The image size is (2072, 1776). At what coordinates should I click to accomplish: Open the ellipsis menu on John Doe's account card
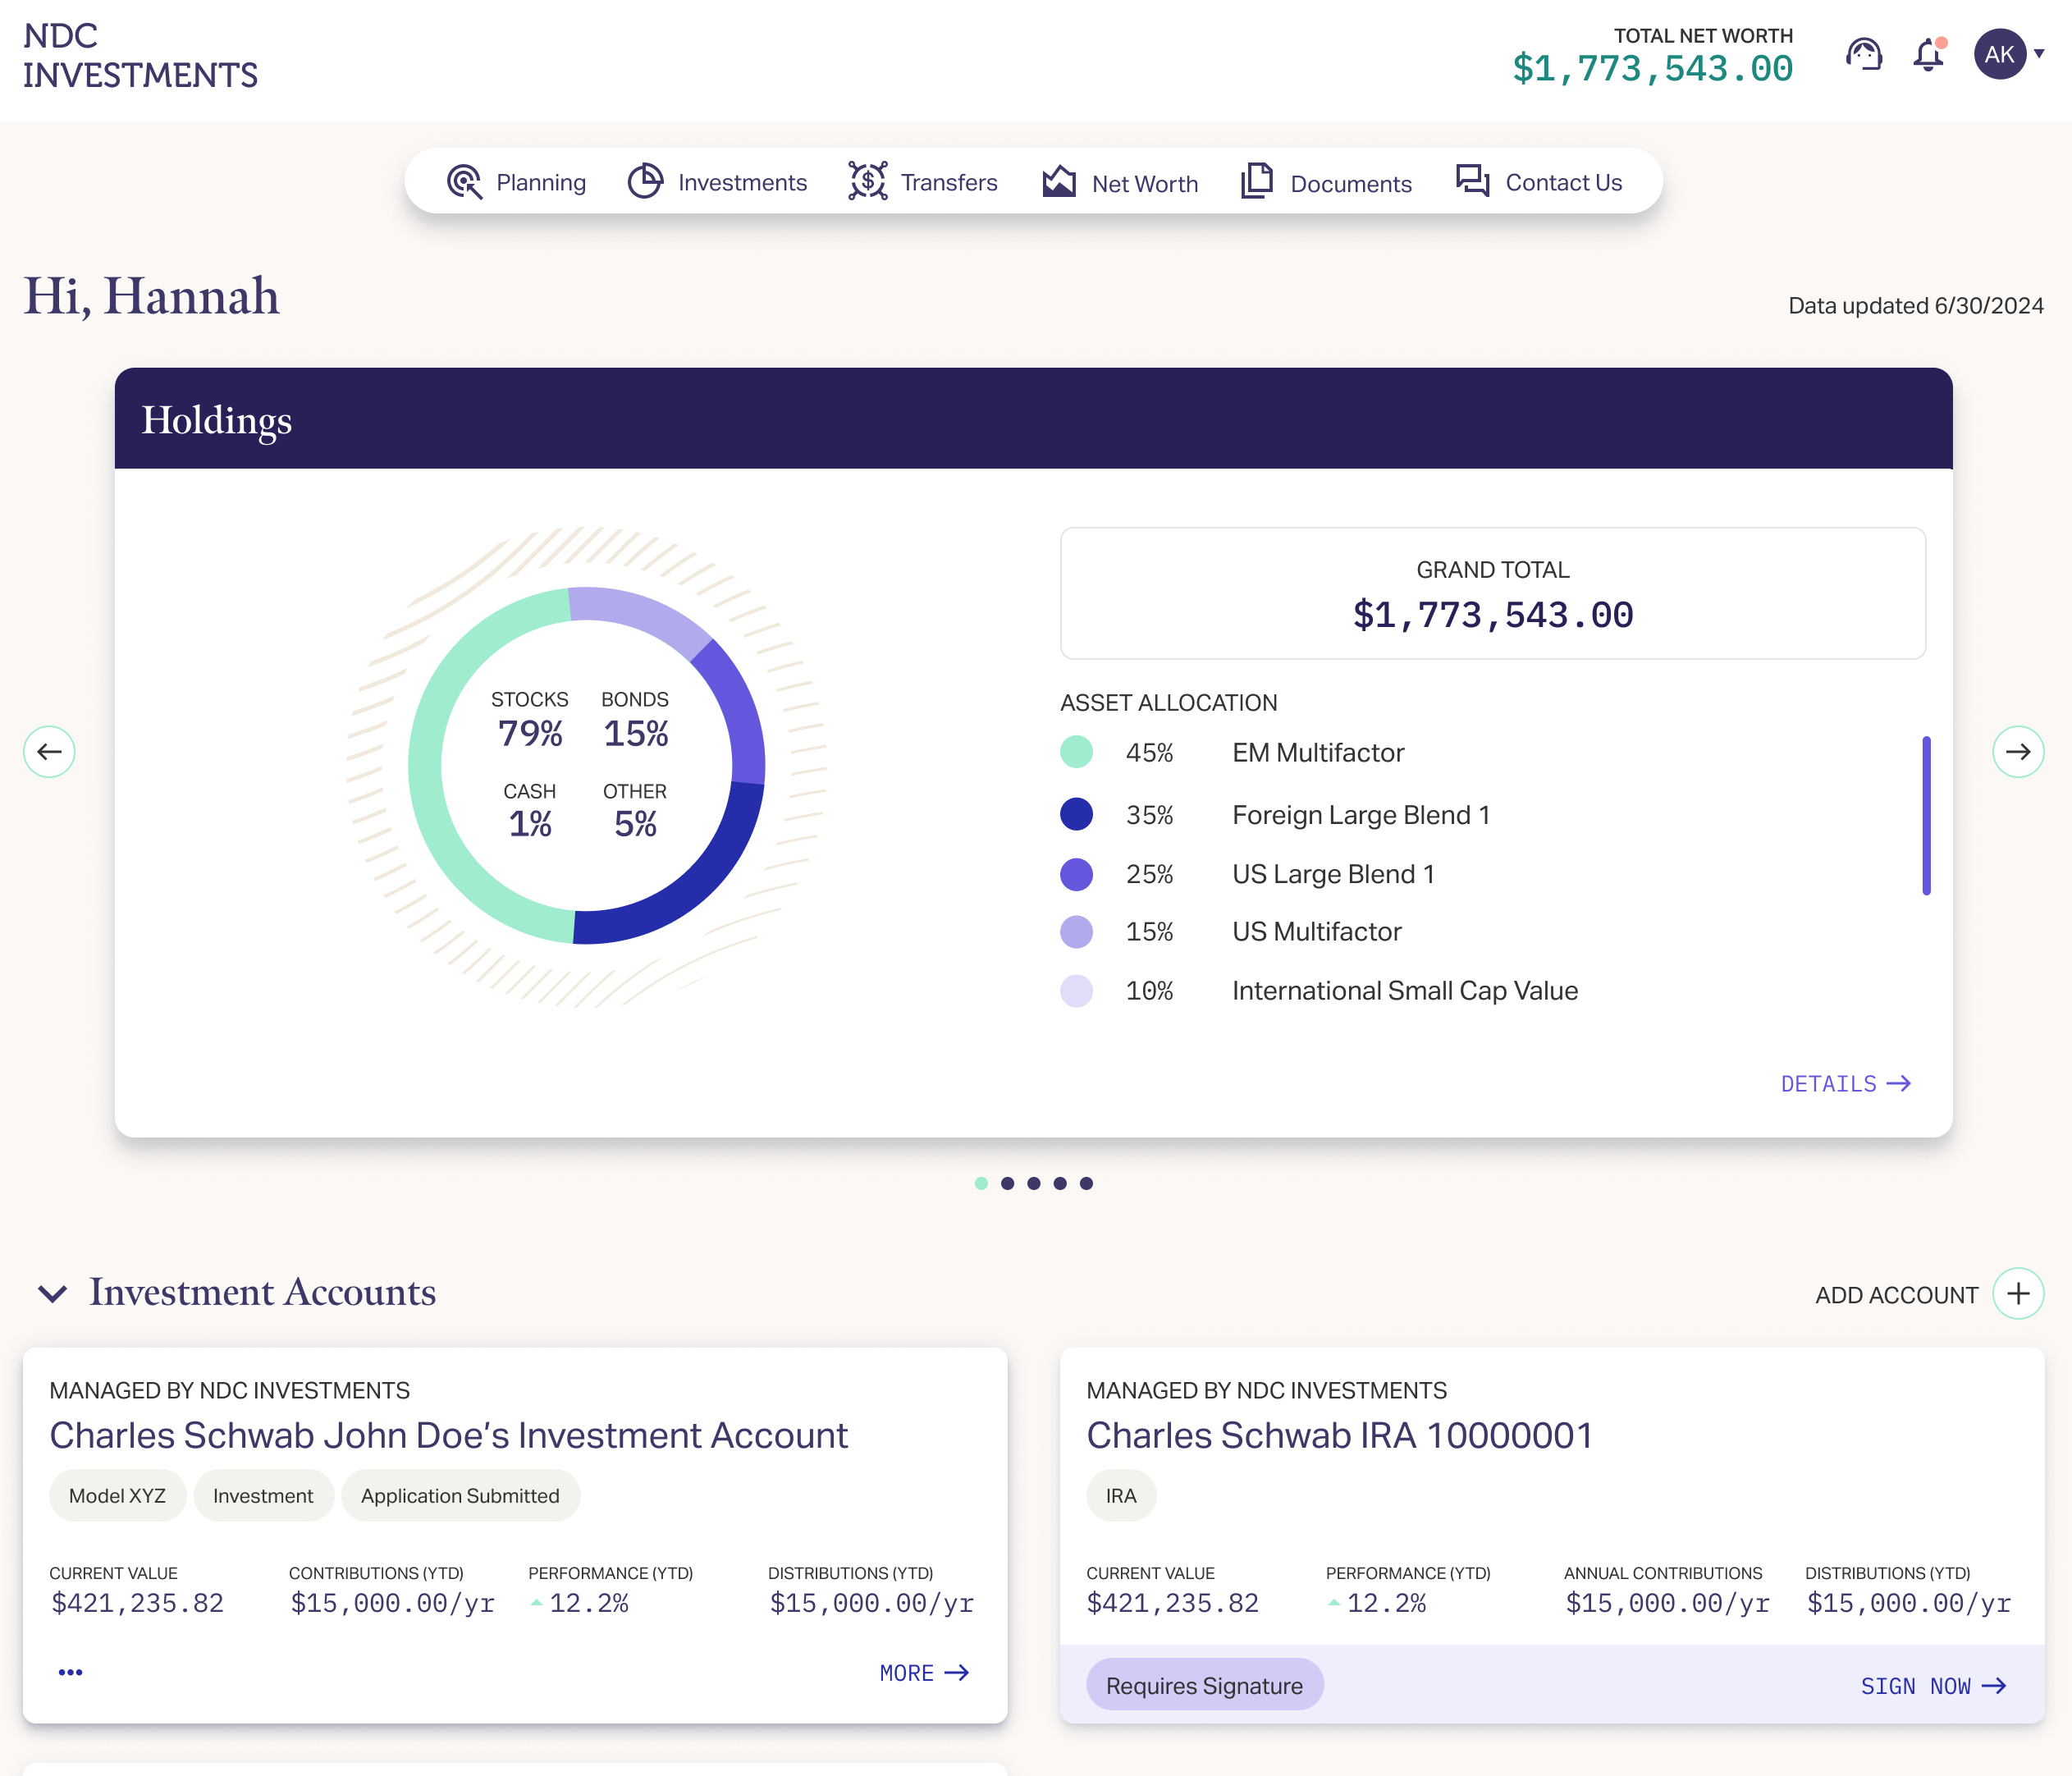point(71,1672)
